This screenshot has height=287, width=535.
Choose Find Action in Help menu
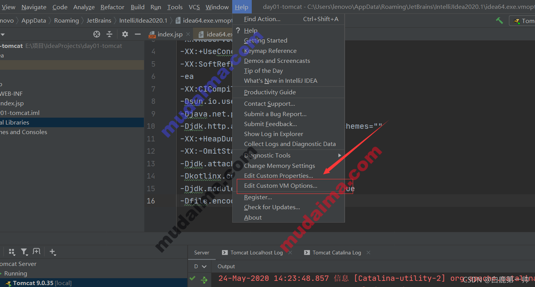[x=289, y=19]
